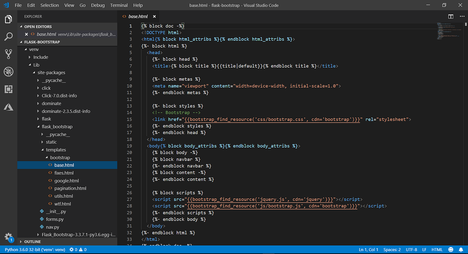
Task: Change the HTML language mode
Action: (x=437, y=250)
